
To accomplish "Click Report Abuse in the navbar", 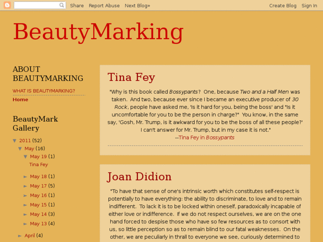I will click(x=104, y=6).
